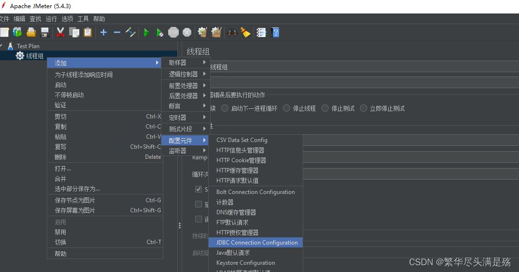Viewport: 519px width, 272px height.
Task: Click the Search binoculars icon
Action: tap(232, 32)
